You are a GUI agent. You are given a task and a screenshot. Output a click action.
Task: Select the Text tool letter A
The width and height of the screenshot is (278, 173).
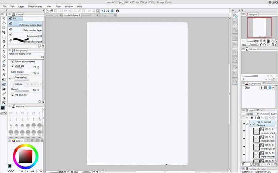[4, 98]
